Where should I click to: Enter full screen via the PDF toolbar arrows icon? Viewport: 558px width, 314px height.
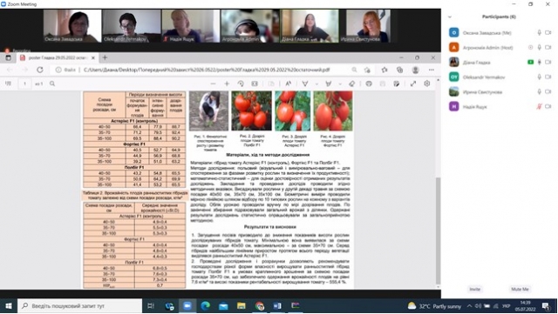(412, 84)
